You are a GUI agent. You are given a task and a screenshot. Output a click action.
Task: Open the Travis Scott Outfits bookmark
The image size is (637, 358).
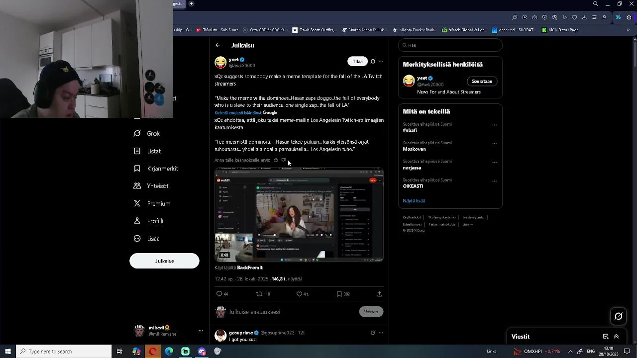click(x=315, y=30)
